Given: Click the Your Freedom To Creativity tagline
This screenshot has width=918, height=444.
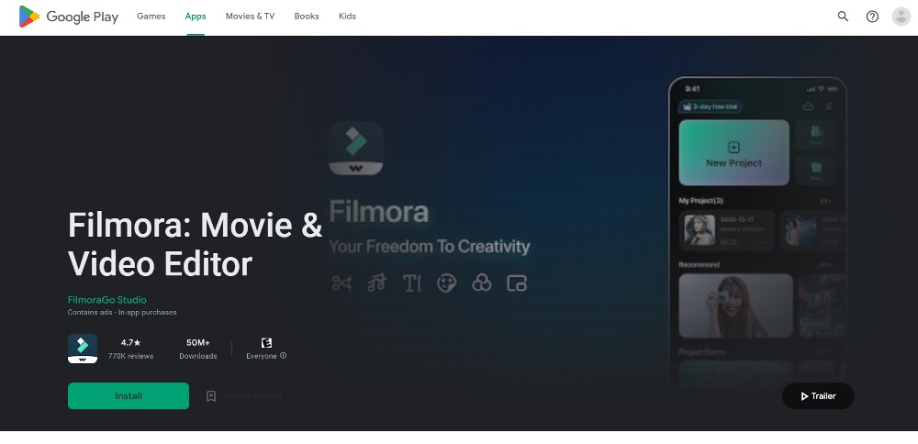Looking at the screenshot, I should click(429, 247).
